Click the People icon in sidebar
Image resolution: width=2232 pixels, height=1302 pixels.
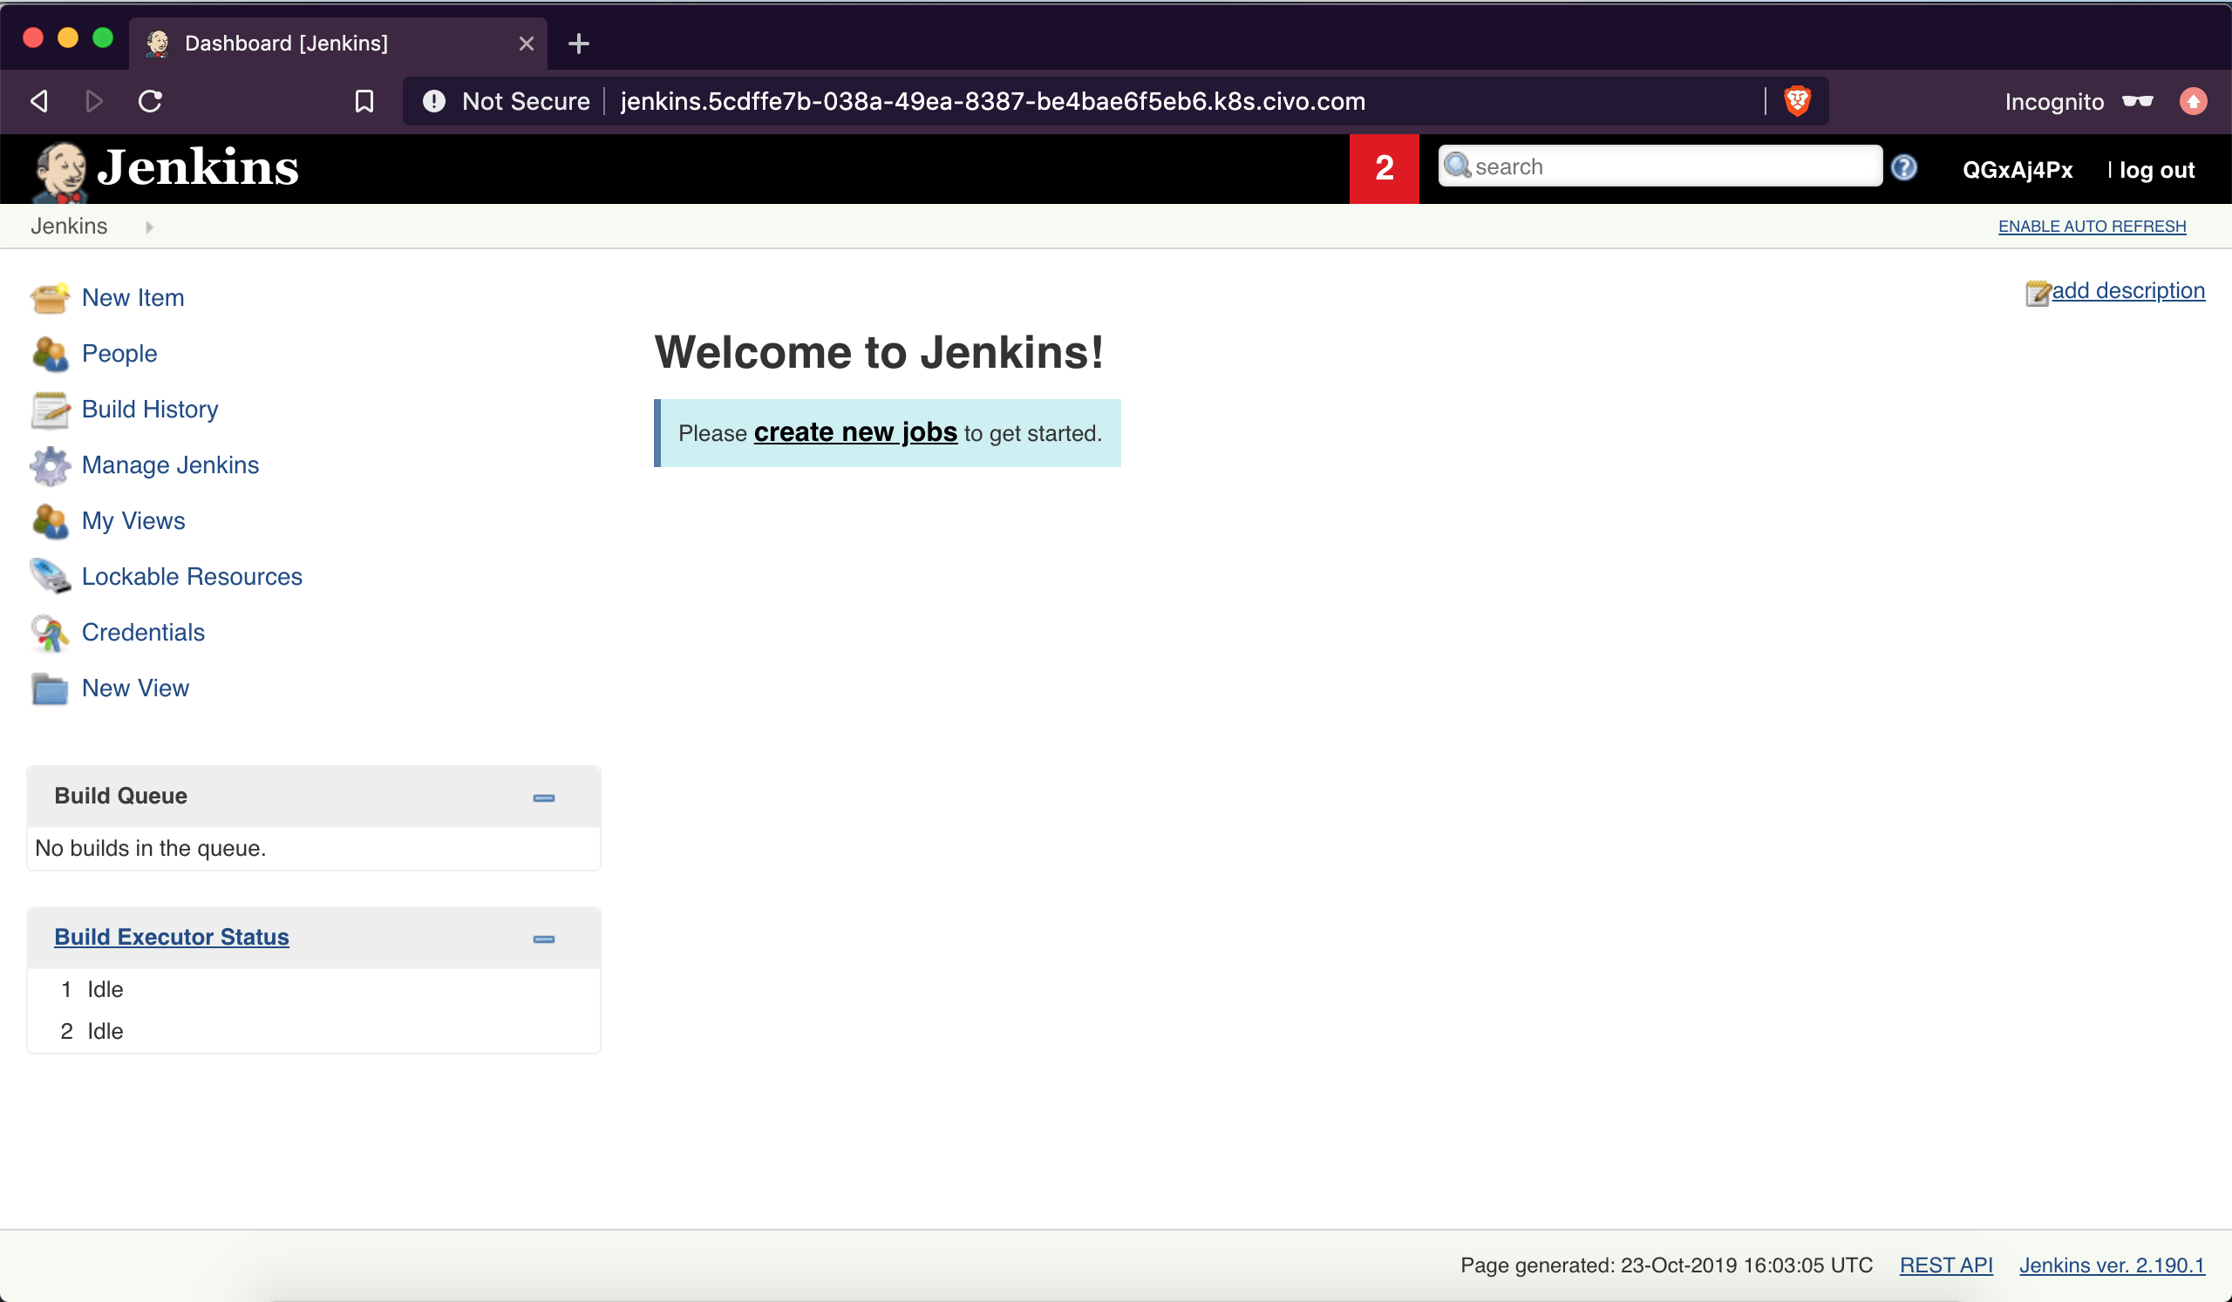coord(50,354)
